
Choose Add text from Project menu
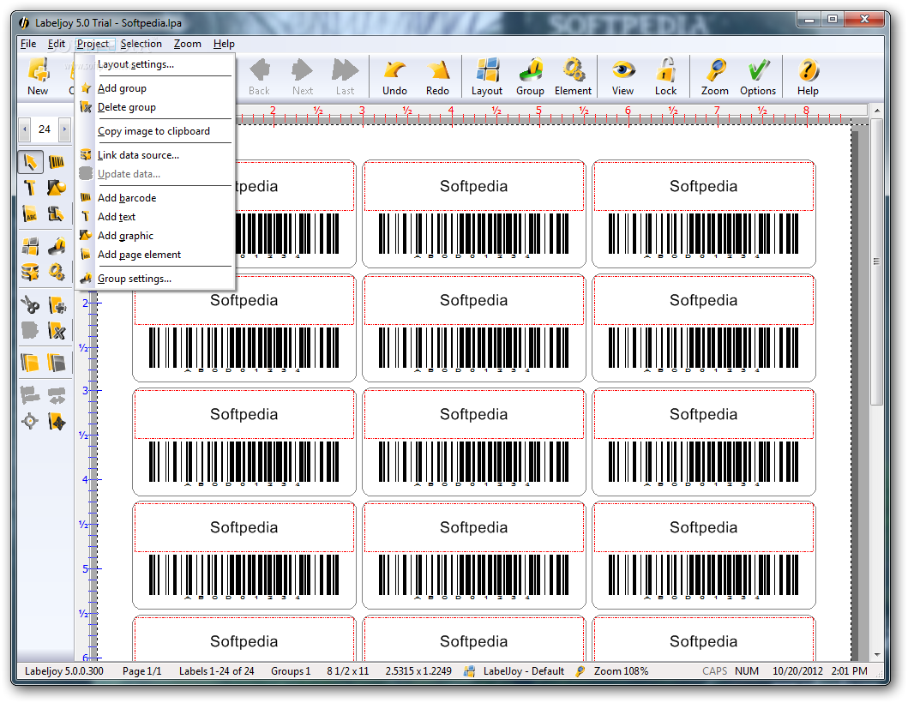[x=155, y=217]
